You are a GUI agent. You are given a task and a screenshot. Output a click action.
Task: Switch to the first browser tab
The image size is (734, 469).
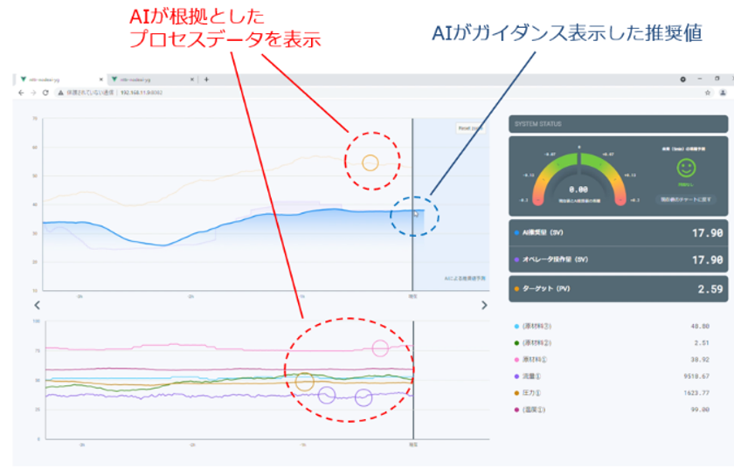pyautogui.click(x=59, y=79)
